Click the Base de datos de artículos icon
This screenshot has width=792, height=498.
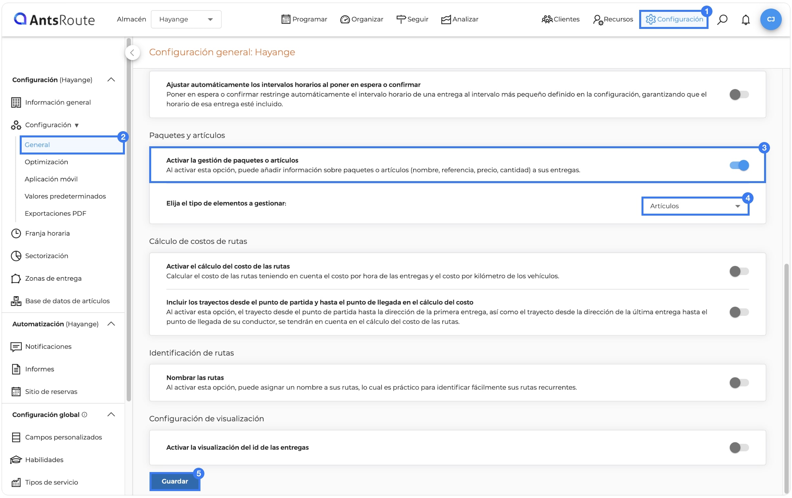pyautogui.click(x=16, y=301)
